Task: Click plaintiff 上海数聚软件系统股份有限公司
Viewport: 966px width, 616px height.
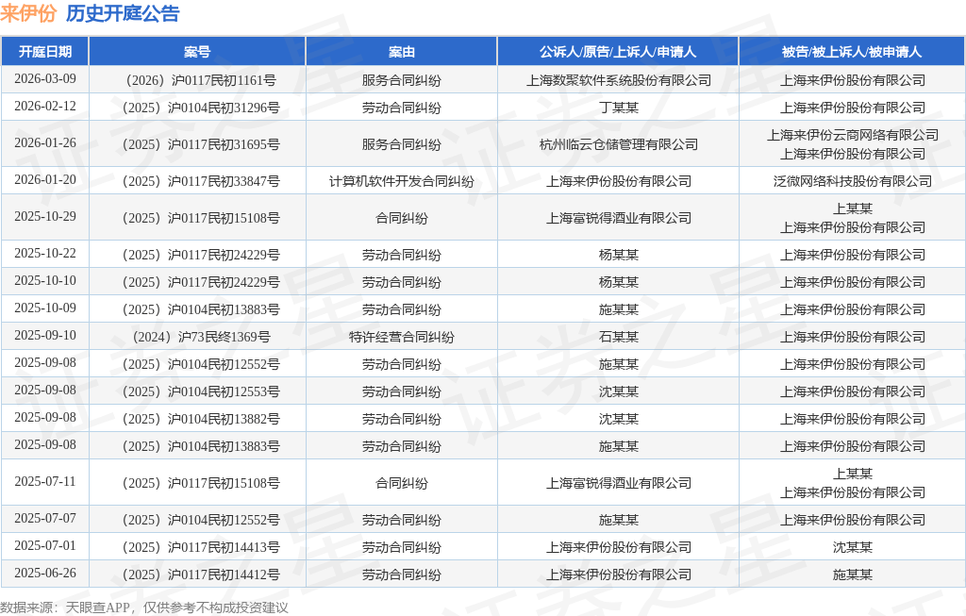Action: 619,80
